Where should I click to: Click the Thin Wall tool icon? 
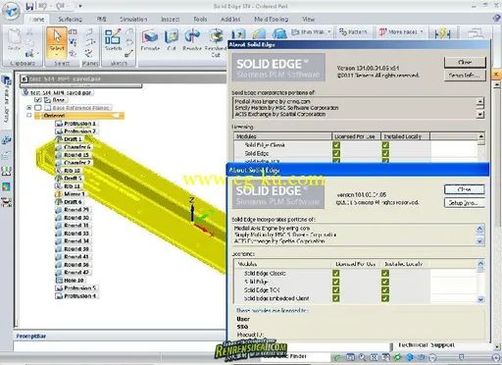pos(295,31)
